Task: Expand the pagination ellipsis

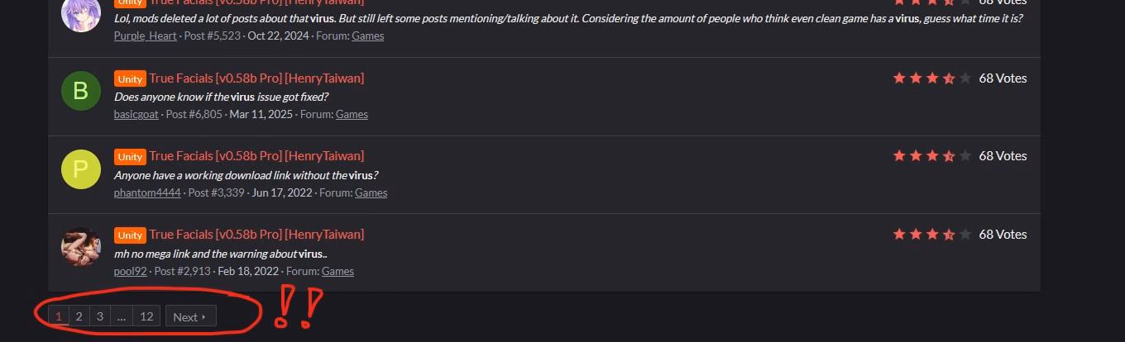Action: (x=121, y=316)
